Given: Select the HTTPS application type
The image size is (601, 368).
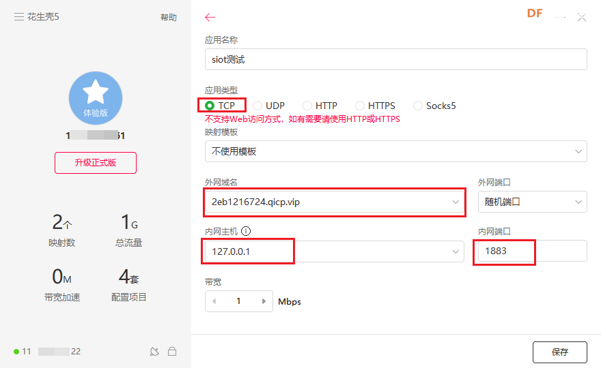Looking at the screenshot, I should click(360, 106).
